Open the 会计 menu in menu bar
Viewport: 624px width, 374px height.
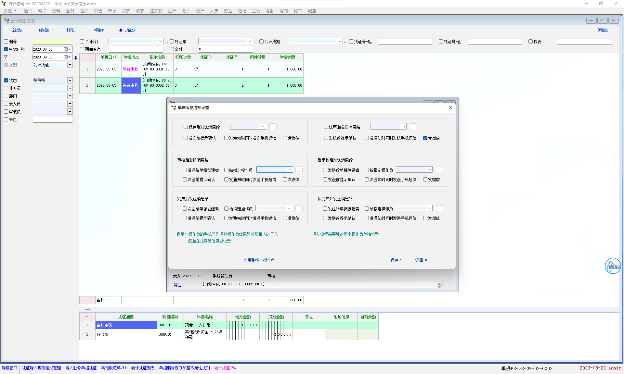point(186,11)
